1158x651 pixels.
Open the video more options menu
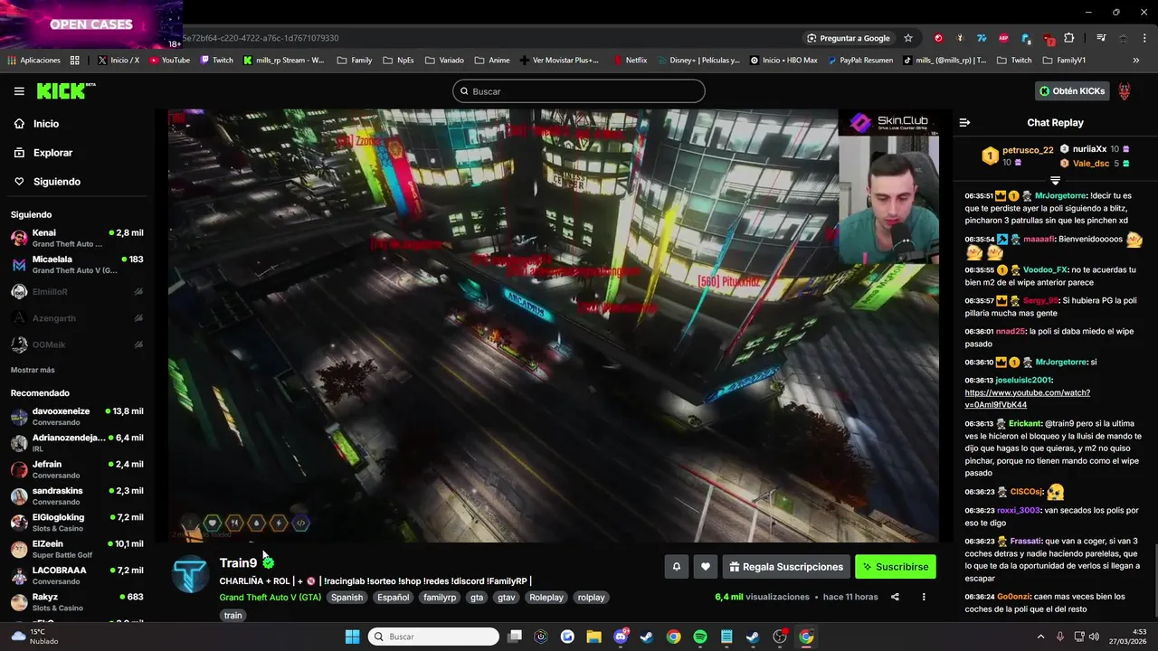click(x=924, y=597)
